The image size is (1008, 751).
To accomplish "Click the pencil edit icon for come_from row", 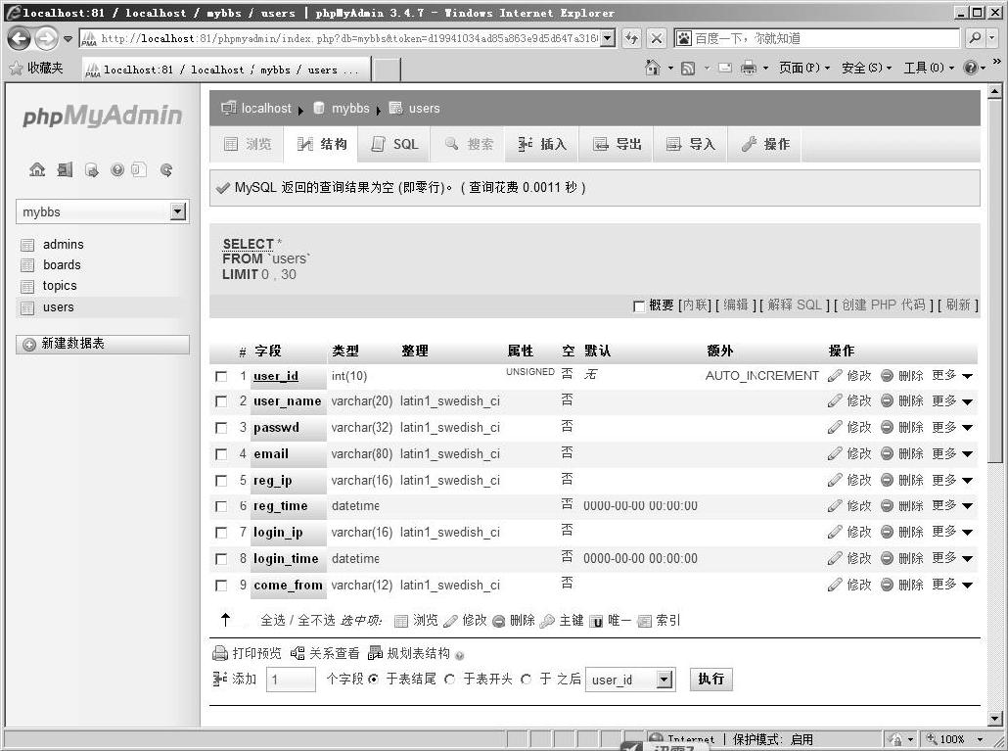I will tap(835, 586).
